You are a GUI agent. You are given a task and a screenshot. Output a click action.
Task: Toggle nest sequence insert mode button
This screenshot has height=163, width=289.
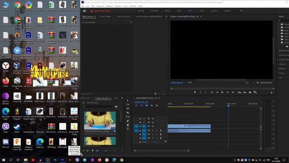click(136, 105)
